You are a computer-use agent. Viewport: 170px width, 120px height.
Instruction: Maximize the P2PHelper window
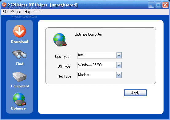point(158,5)
